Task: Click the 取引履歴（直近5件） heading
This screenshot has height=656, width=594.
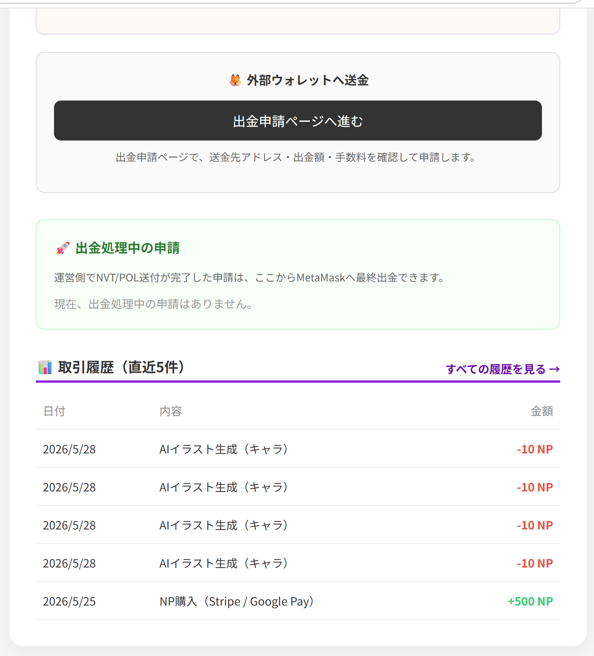Action: click(x=121, y=367)
